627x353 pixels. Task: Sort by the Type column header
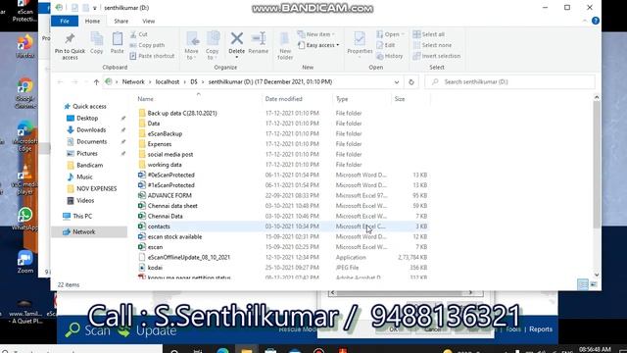[x=342, y=99]
